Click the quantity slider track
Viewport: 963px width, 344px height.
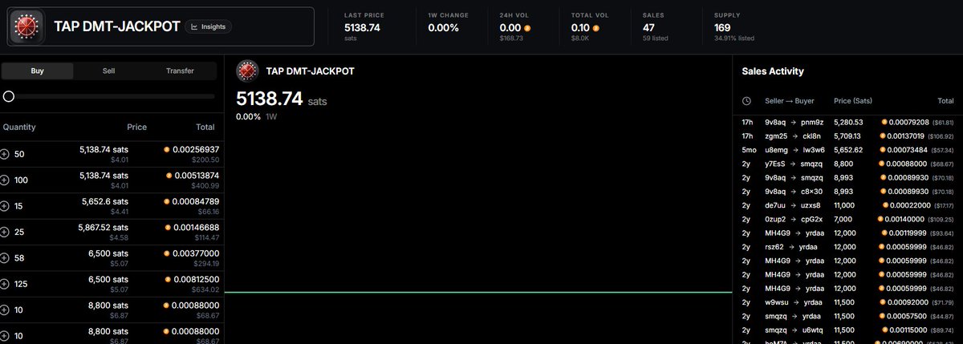108,96
